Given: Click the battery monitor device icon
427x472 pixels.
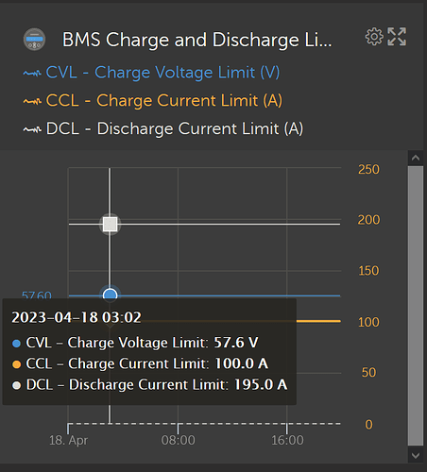Looking at the screenshot, I should point(34,40).
